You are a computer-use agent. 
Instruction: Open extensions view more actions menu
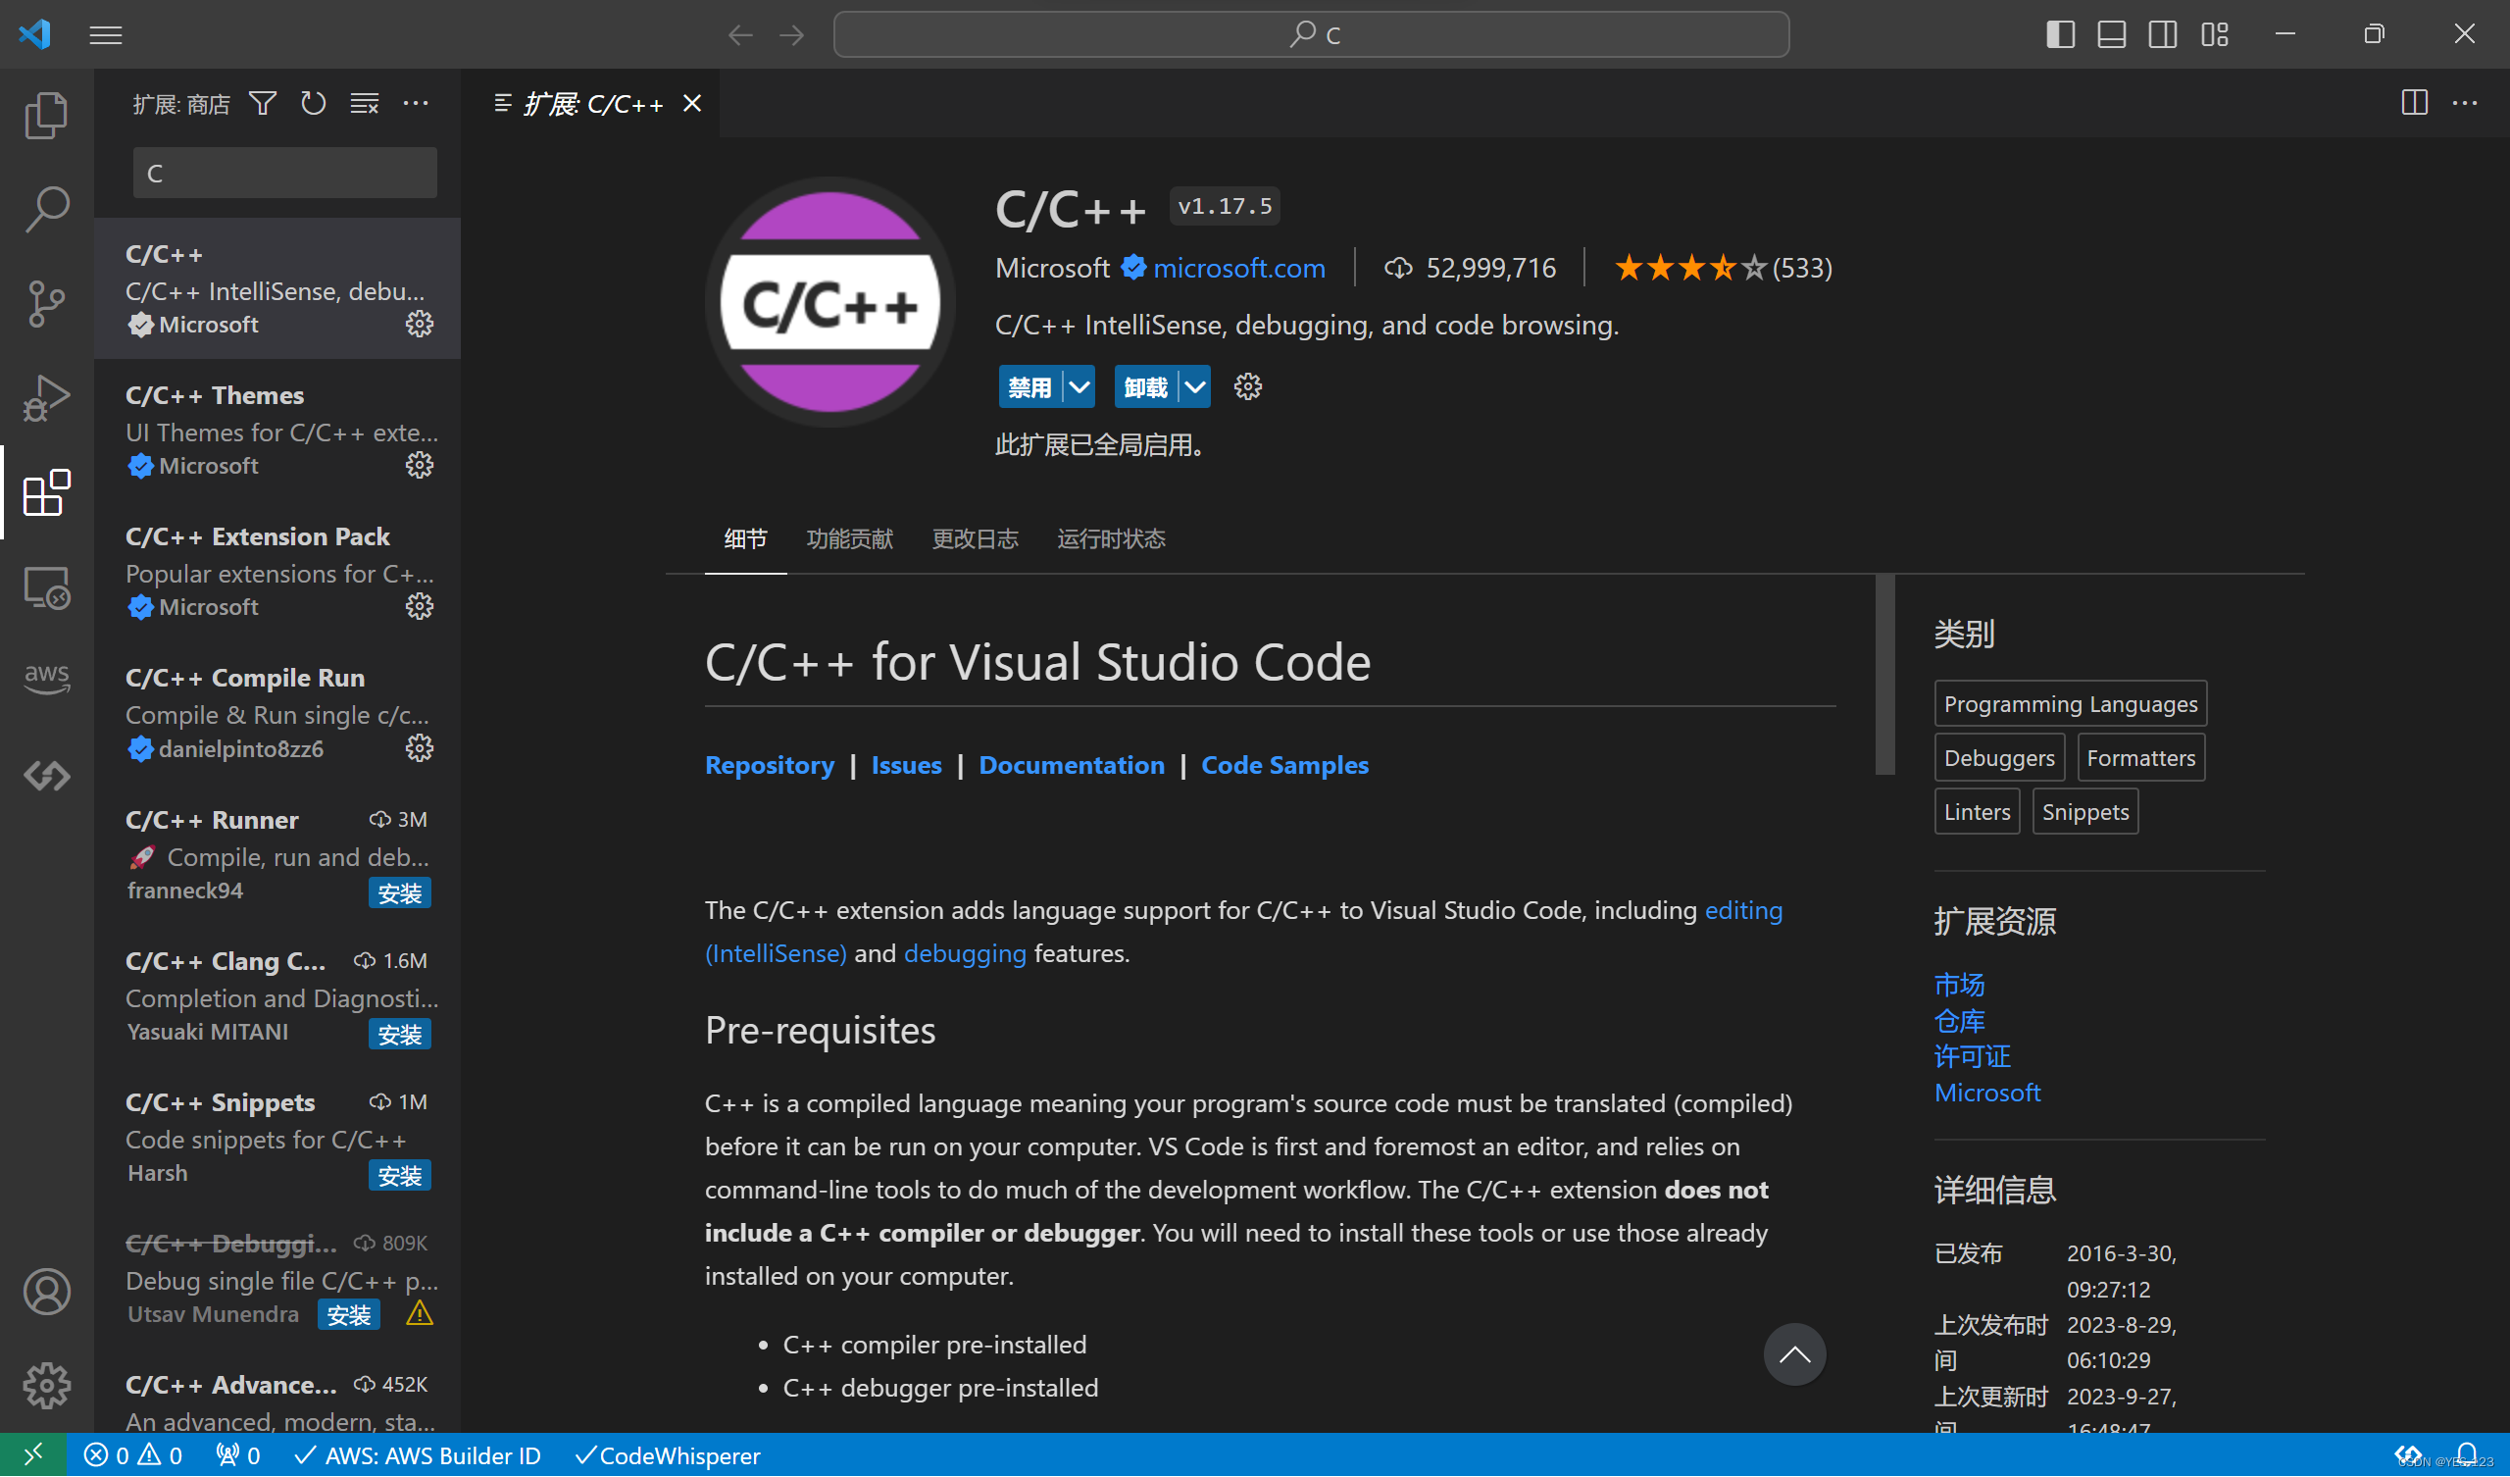coord(416,103)
